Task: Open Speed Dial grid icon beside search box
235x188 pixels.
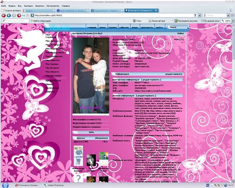Action: click(x=232, y=15)
